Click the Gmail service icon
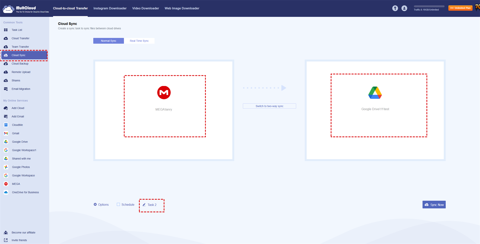 point(6,133)
